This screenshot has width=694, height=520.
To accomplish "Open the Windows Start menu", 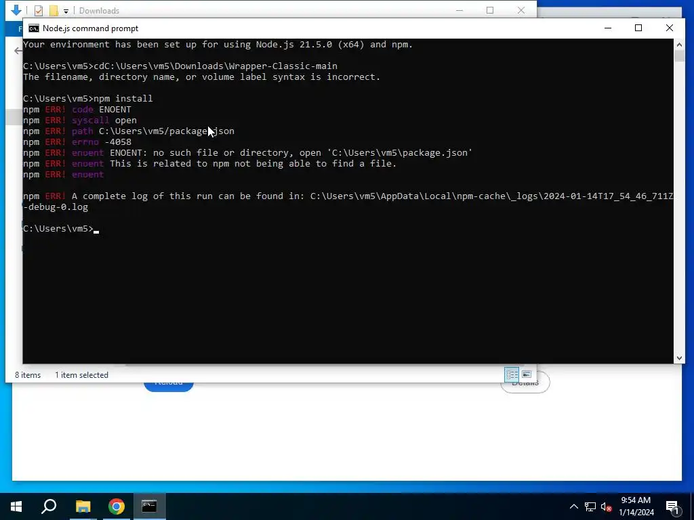I will point(16,506).
